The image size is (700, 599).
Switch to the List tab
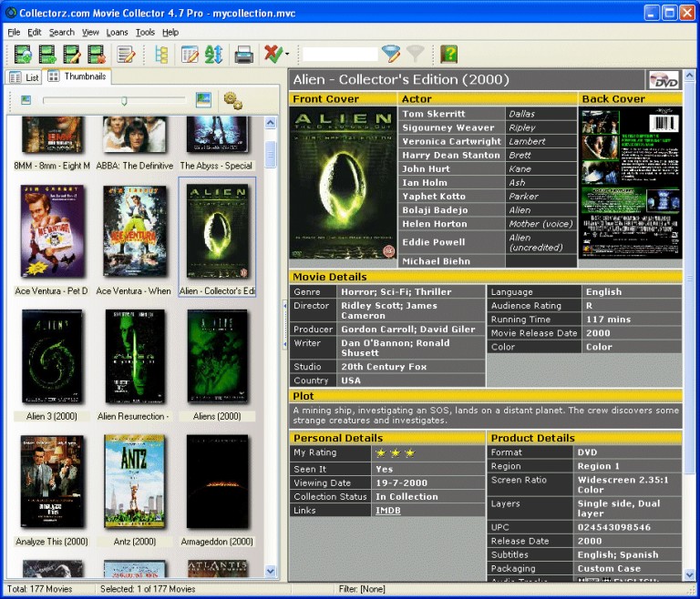(x=24, y=77)
